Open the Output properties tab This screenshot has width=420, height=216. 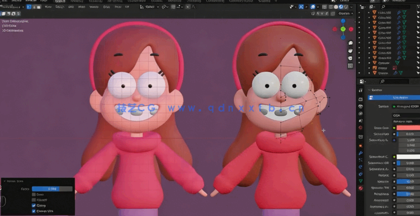(x=360, y=106)
